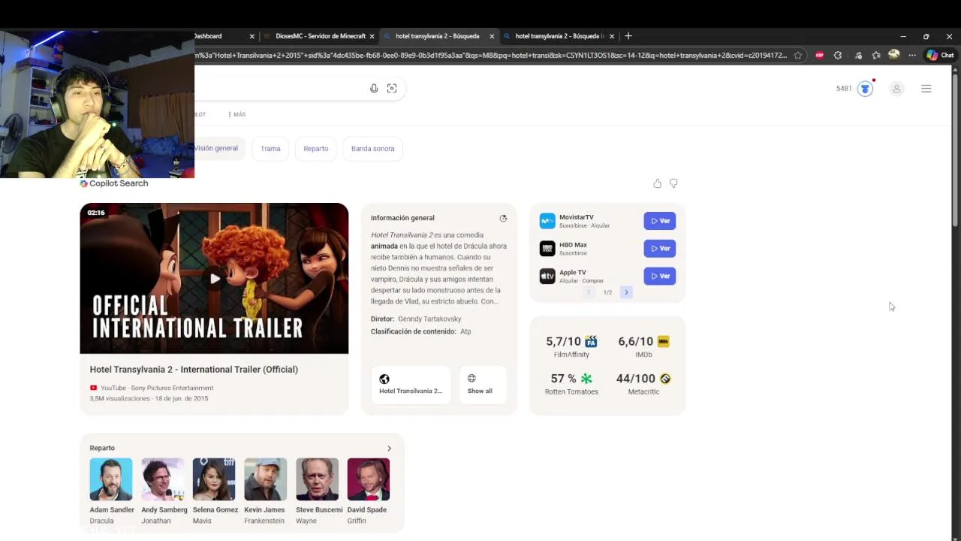This screenshot has width=961, height=541.
Task: Open the ABP adblock extension icon
Action: [x=819, y=56]
